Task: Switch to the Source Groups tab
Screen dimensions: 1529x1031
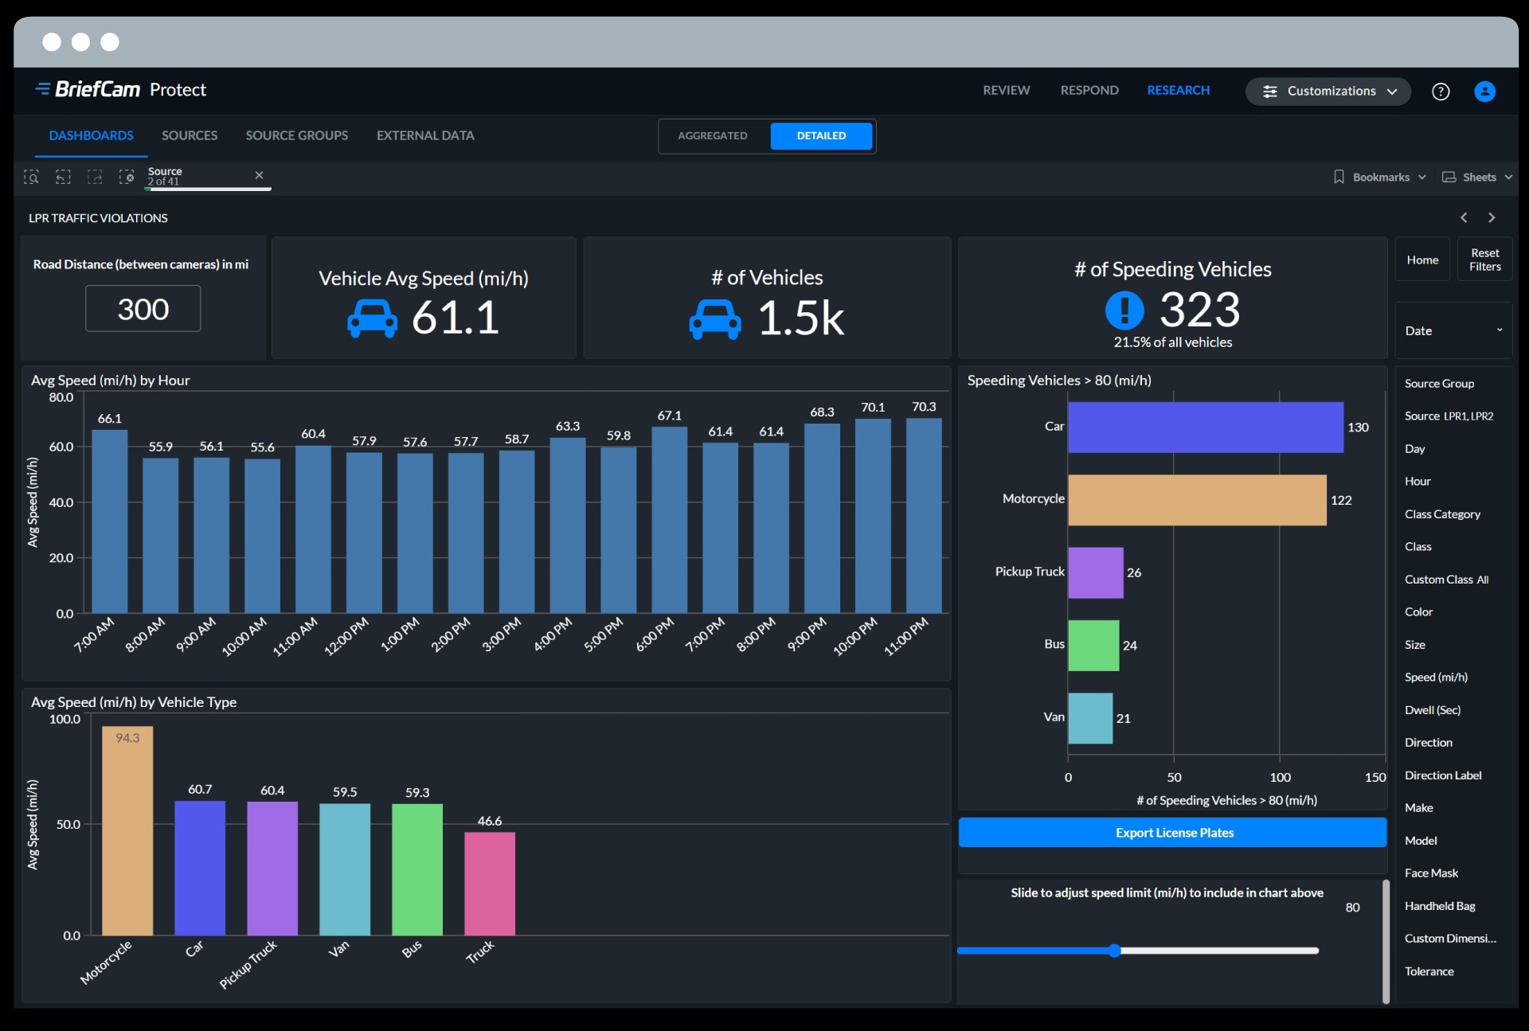Action: 296,135
